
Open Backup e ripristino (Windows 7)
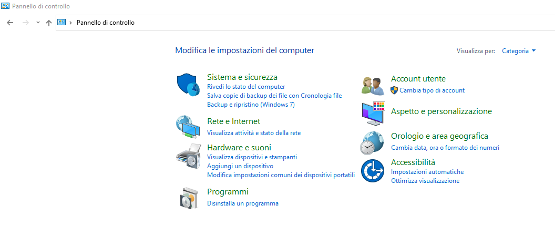coord(251,105)
